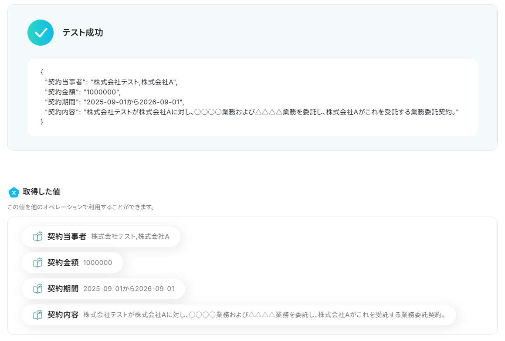
Task: Click the book icon next to 契約期間
Action: tap(37, 289)
